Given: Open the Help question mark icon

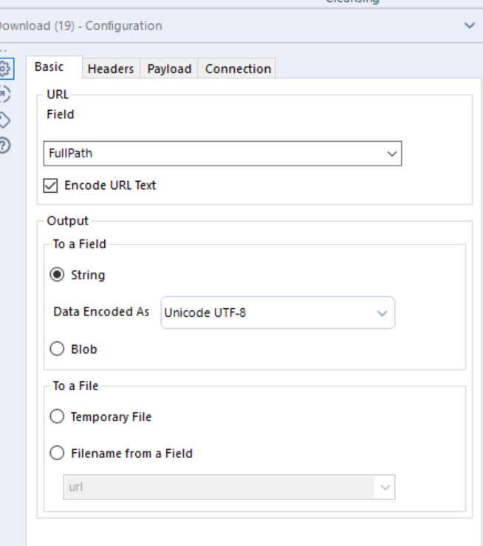Looking at the screenshot, I should [x=5, y=146].
